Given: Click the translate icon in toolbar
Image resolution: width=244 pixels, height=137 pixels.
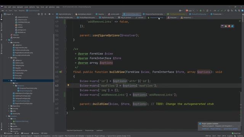Looking at the screenshot, I should [x=236, y=11].
